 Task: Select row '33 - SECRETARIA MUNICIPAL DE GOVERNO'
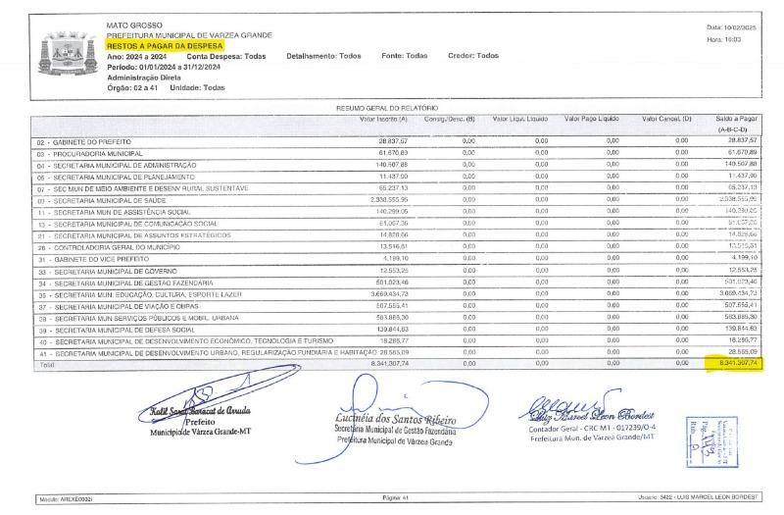point(397,272)
